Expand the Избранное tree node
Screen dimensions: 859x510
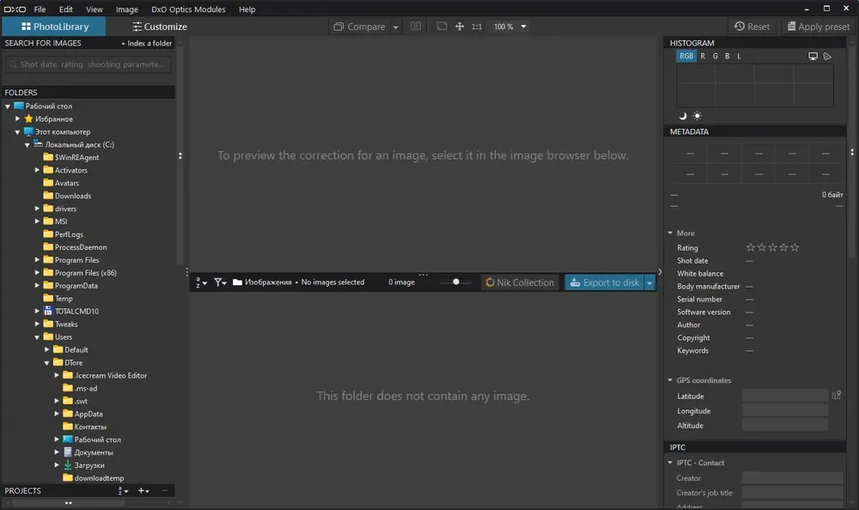point(17,118)
